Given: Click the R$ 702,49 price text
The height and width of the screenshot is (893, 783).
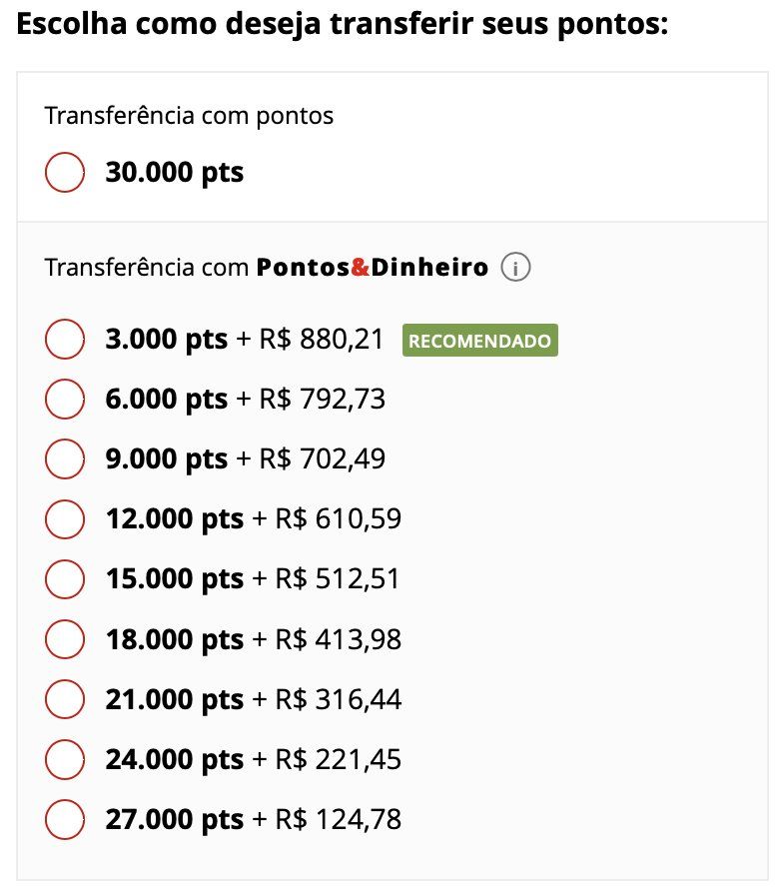Looking at the screenshot, I should (x=323, y=459).
